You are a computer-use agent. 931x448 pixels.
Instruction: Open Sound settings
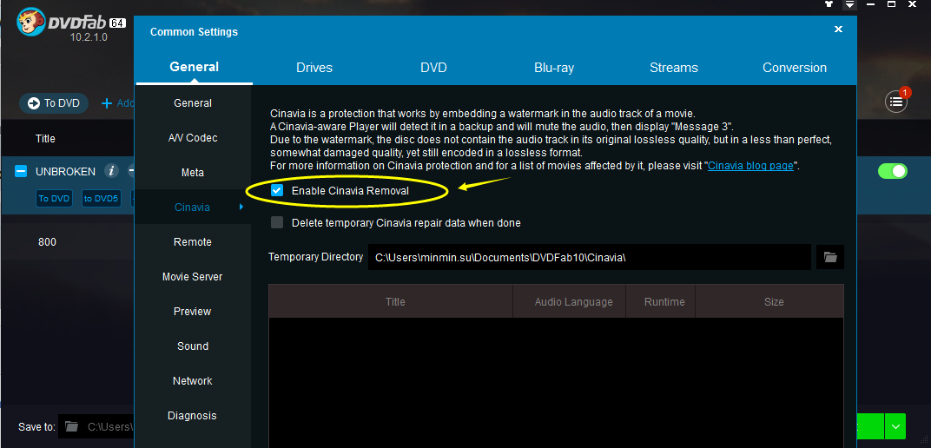coord(193,346)
